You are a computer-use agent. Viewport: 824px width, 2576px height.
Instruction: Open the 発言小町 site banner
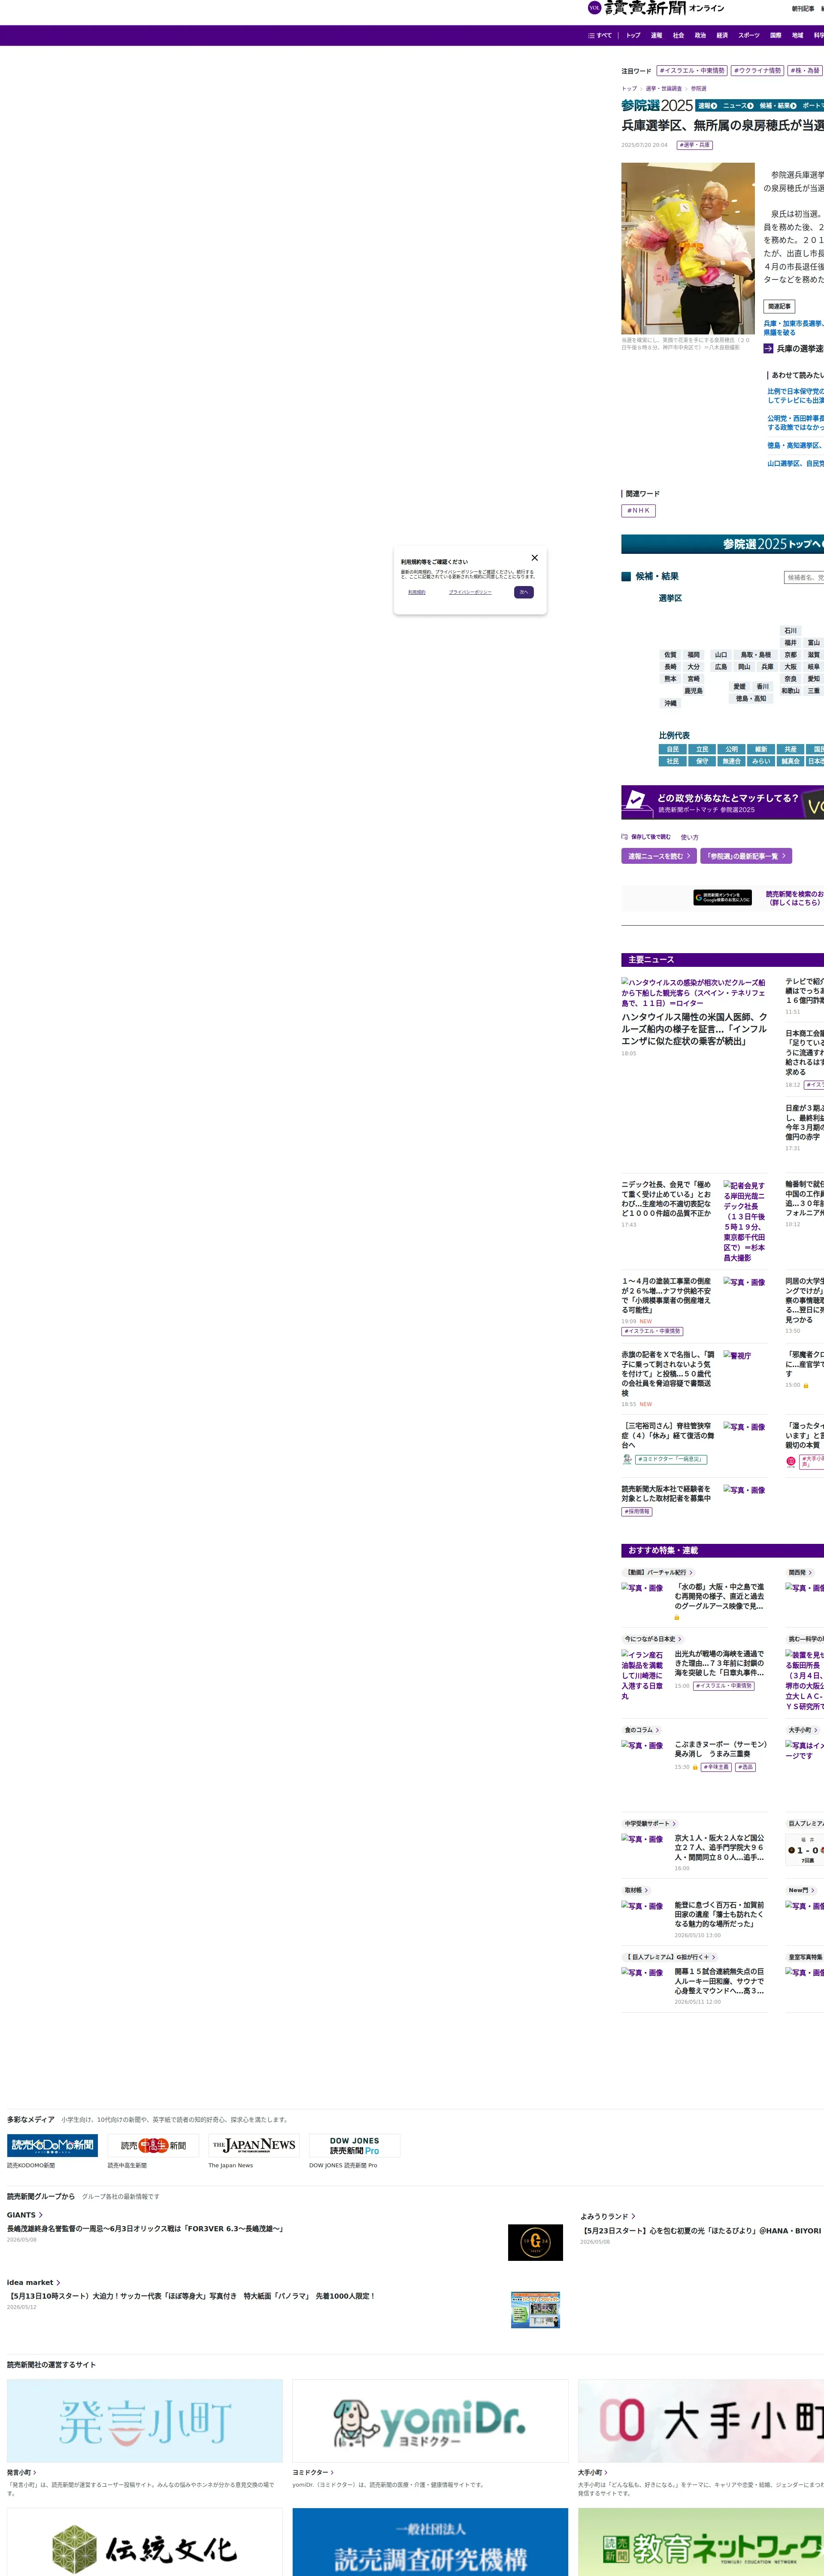pyautogui.click(x=145, y=2421)
